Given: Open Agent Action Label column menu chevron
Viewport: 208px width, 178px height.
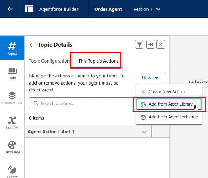Looking at the screenshot, I should coord(144,132).
